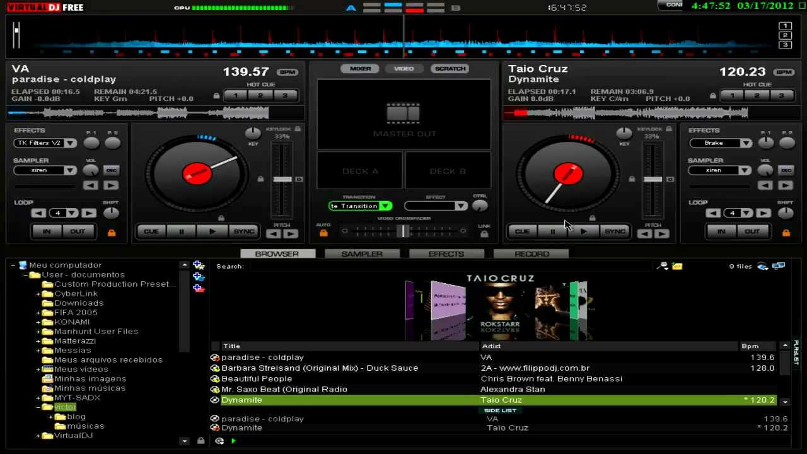This screenshot has height=454, width=807.
Task: Switch to the MIXER panel
Action: tap(361, 69)
